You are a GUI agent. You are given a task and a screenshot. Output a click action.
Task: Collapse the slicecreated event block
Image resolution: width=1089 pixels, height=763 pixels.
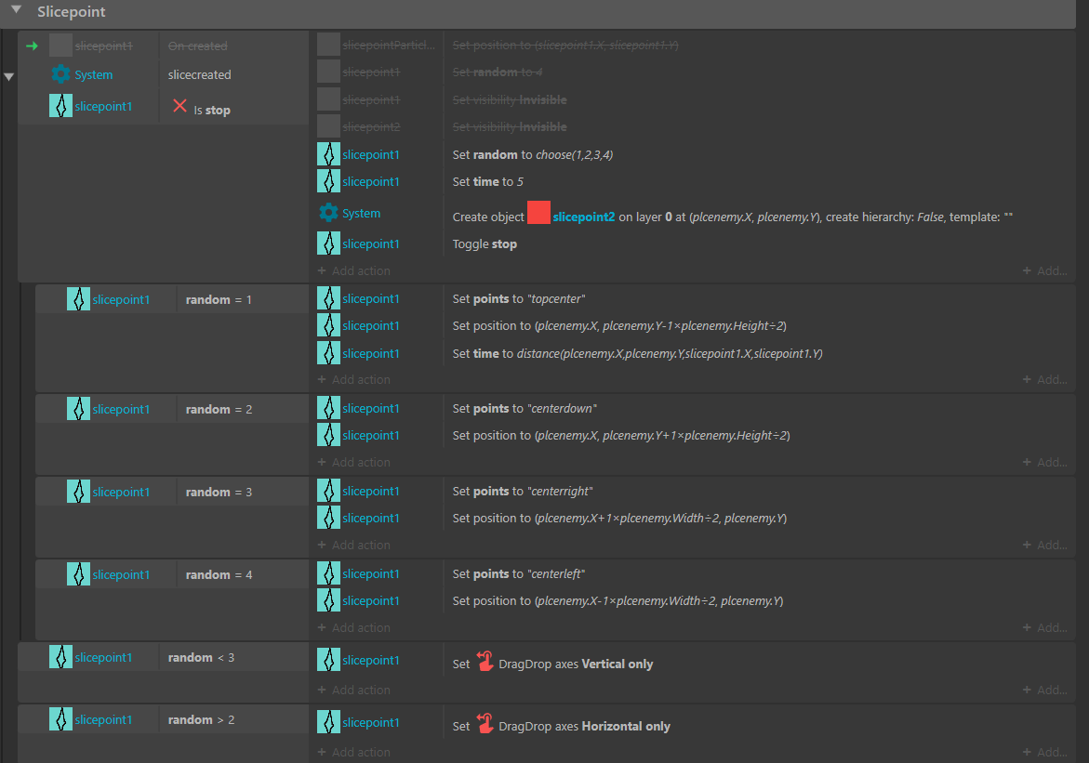9,77
